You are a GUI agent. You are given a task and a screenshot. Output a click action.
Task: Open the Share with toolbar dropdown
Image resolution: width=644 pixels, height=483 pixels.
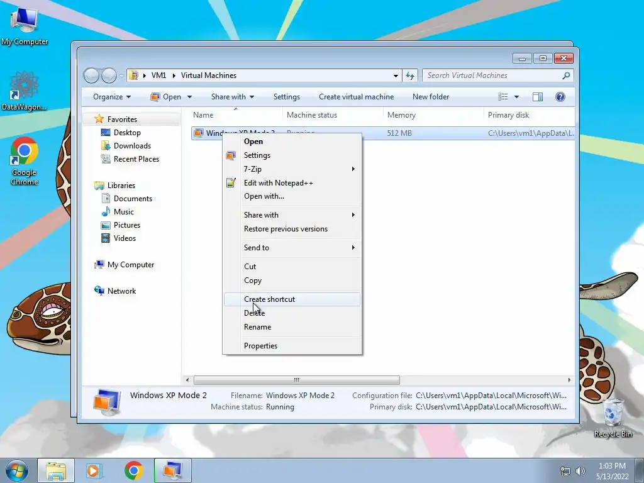click(x=233, y=97)
